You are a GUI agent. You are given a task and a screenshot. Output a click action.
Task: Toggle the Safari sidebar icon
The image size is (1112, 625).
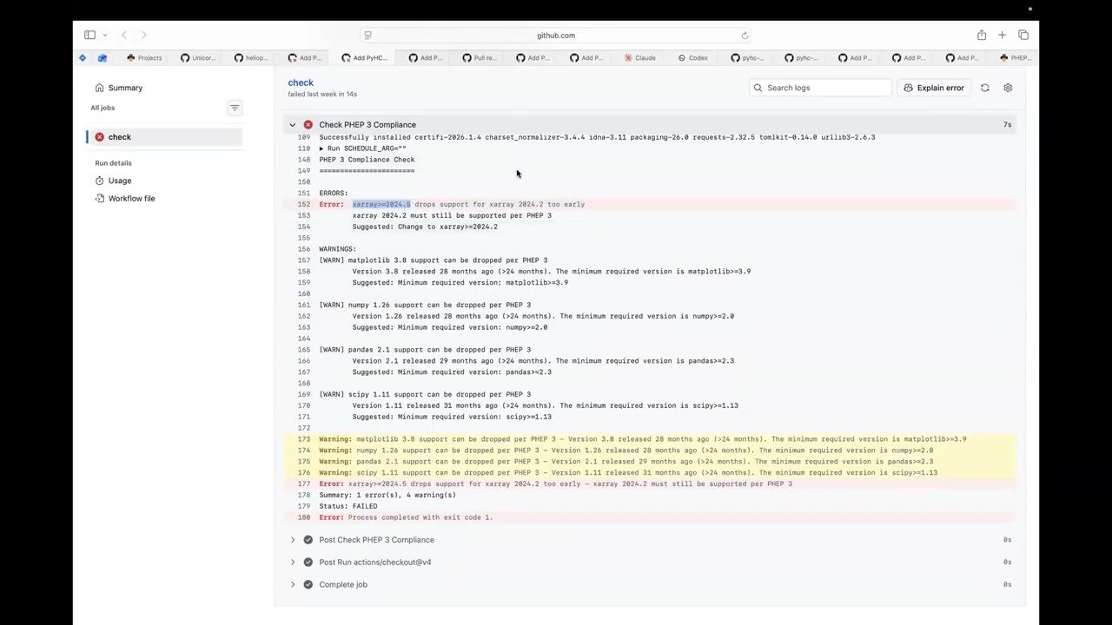point(89,35)
